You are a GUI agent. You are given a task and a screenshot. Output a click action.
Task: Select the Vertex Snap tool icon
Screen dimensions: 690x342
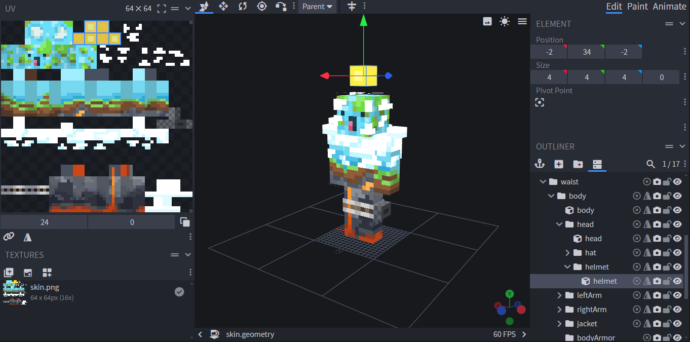(281, 6)
